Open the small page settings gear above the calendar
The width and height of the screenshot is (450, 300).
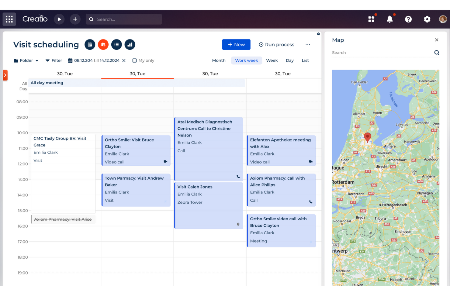318,34
